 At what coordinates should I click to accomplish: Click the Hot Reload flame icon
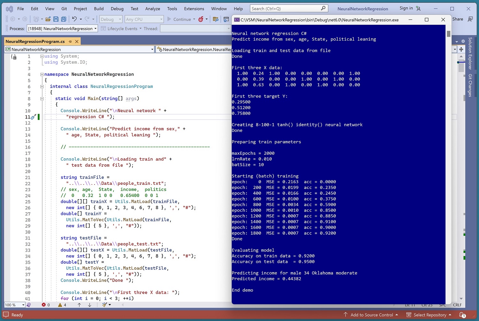pos(201,19)
